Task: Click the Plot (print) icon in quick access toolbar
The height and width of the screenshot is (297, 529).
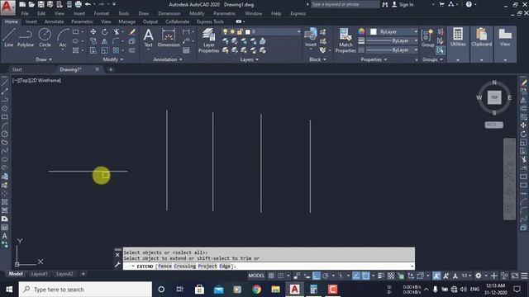Action: (79, 4)
